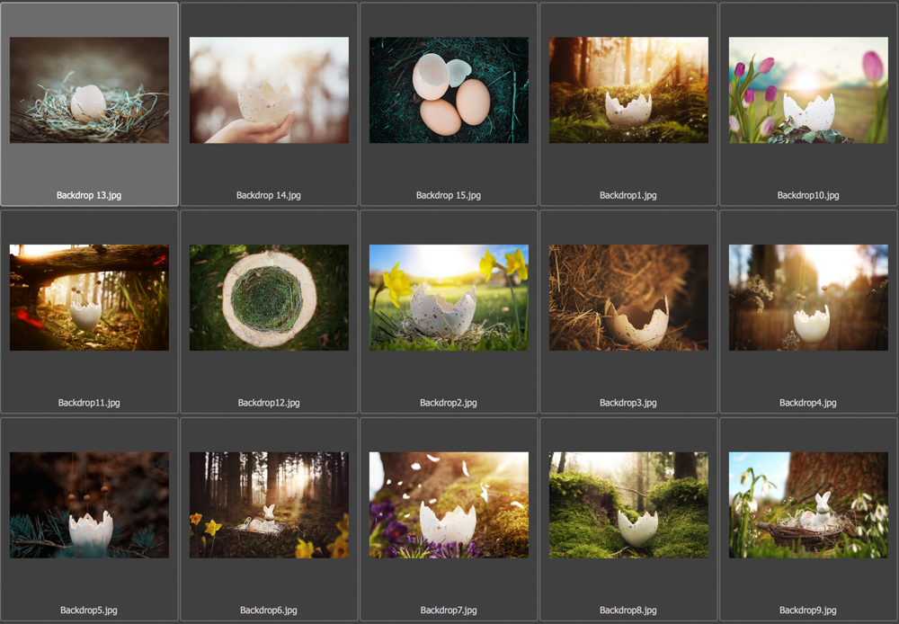Image resolution: width=899 pixels, height=624 pixels.
Task: Click the 'Backdrop9.jpg' file name
Action: pos(808,611)
